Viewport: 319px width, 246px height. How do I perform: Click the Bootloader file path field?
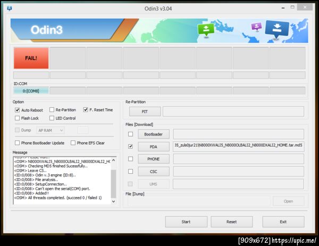(x=239, y=134)
